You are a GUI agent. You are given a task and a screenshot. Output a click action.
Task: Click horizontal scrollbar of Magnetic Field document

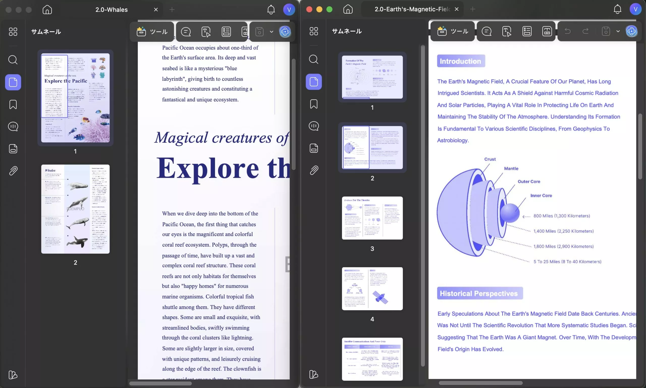coord(480,383)
